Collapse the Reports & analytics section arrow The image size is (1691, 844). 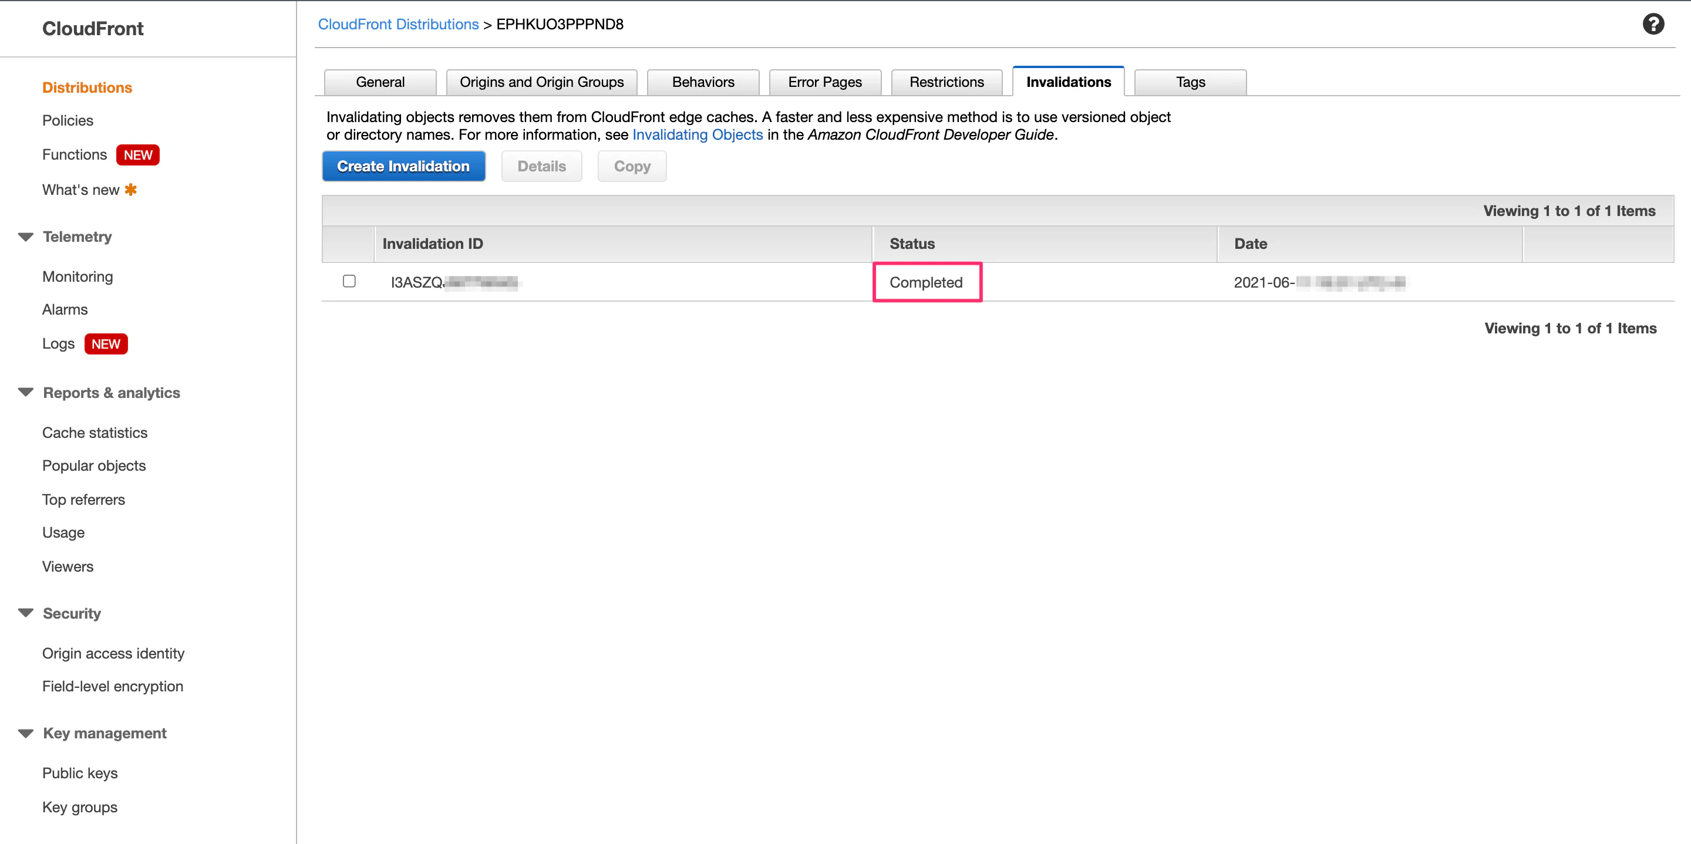click(x=26, y=393)
